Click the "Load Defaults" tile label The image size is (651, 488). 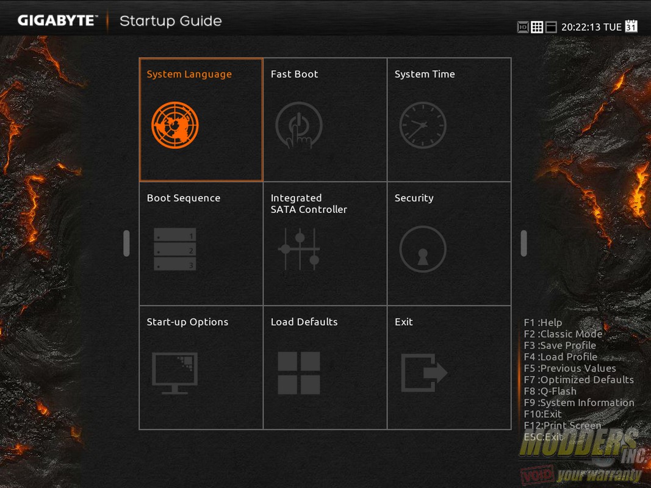pyautogui.click(x=304, y=322)
